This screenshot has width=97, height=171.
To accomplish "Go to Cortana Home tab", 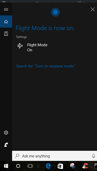I will click(x=6, y=21).
